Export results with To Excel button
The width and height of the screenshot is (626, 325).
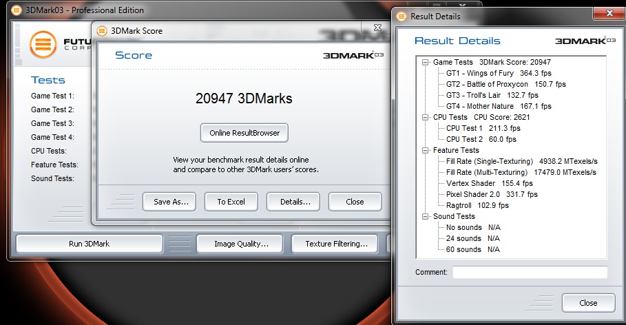[x=231, y=202]
